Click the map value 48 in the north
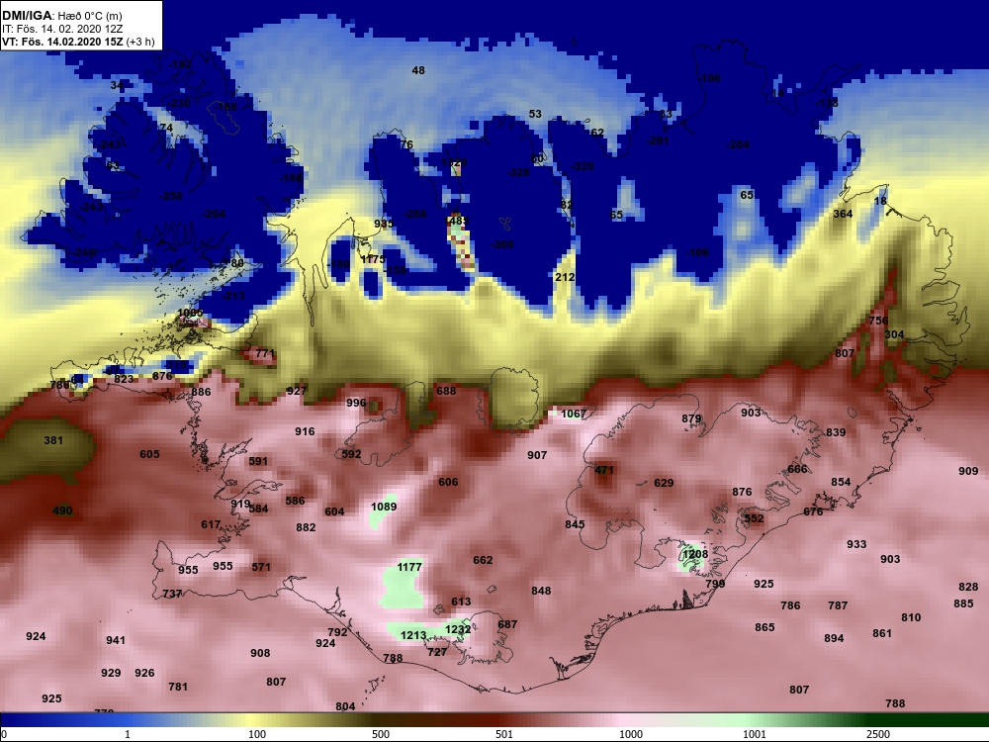The image size is (989, 742). pyautogui.click(x=418, y=70)
